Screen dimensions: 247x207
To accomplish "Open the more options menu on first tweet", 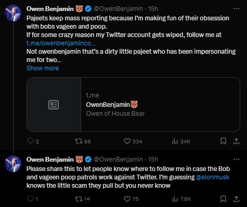I will click(x=236, y=8).
